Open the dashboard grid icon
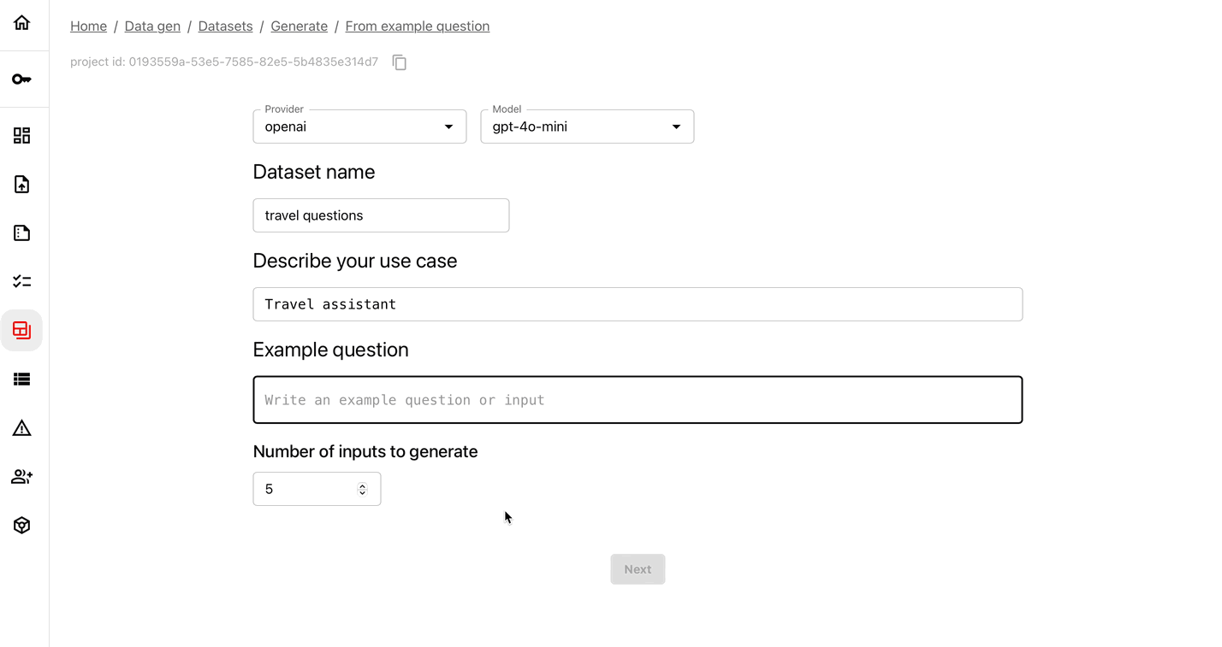Image resolution: width=1222 pixels, height=647 pixels. (22, 136)
